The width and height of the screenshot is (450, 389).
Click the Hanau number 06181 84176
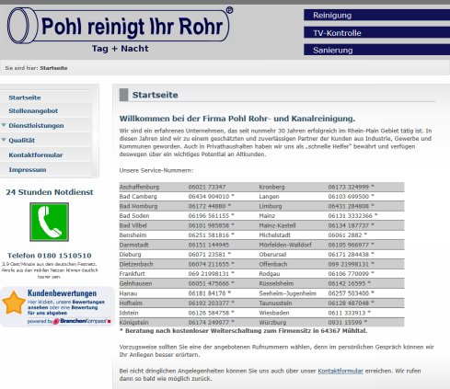point(207,293)
